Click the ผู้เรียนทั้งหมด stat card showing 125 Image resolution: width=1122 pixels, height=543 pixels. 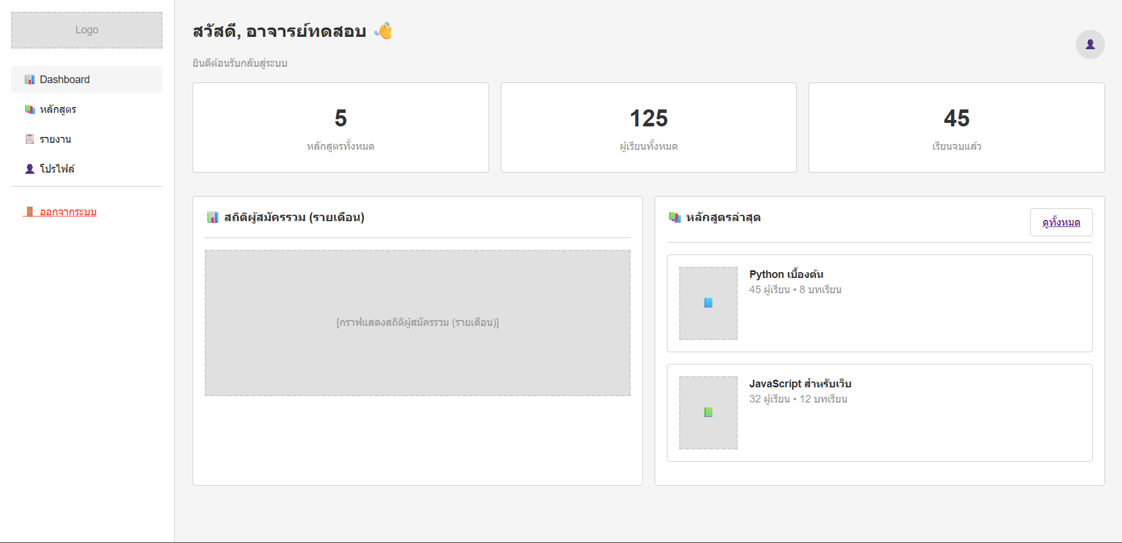point(648,128)
